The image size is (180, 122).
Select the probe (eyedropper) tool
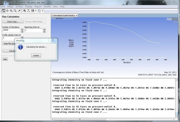click(x=19, y=11)
